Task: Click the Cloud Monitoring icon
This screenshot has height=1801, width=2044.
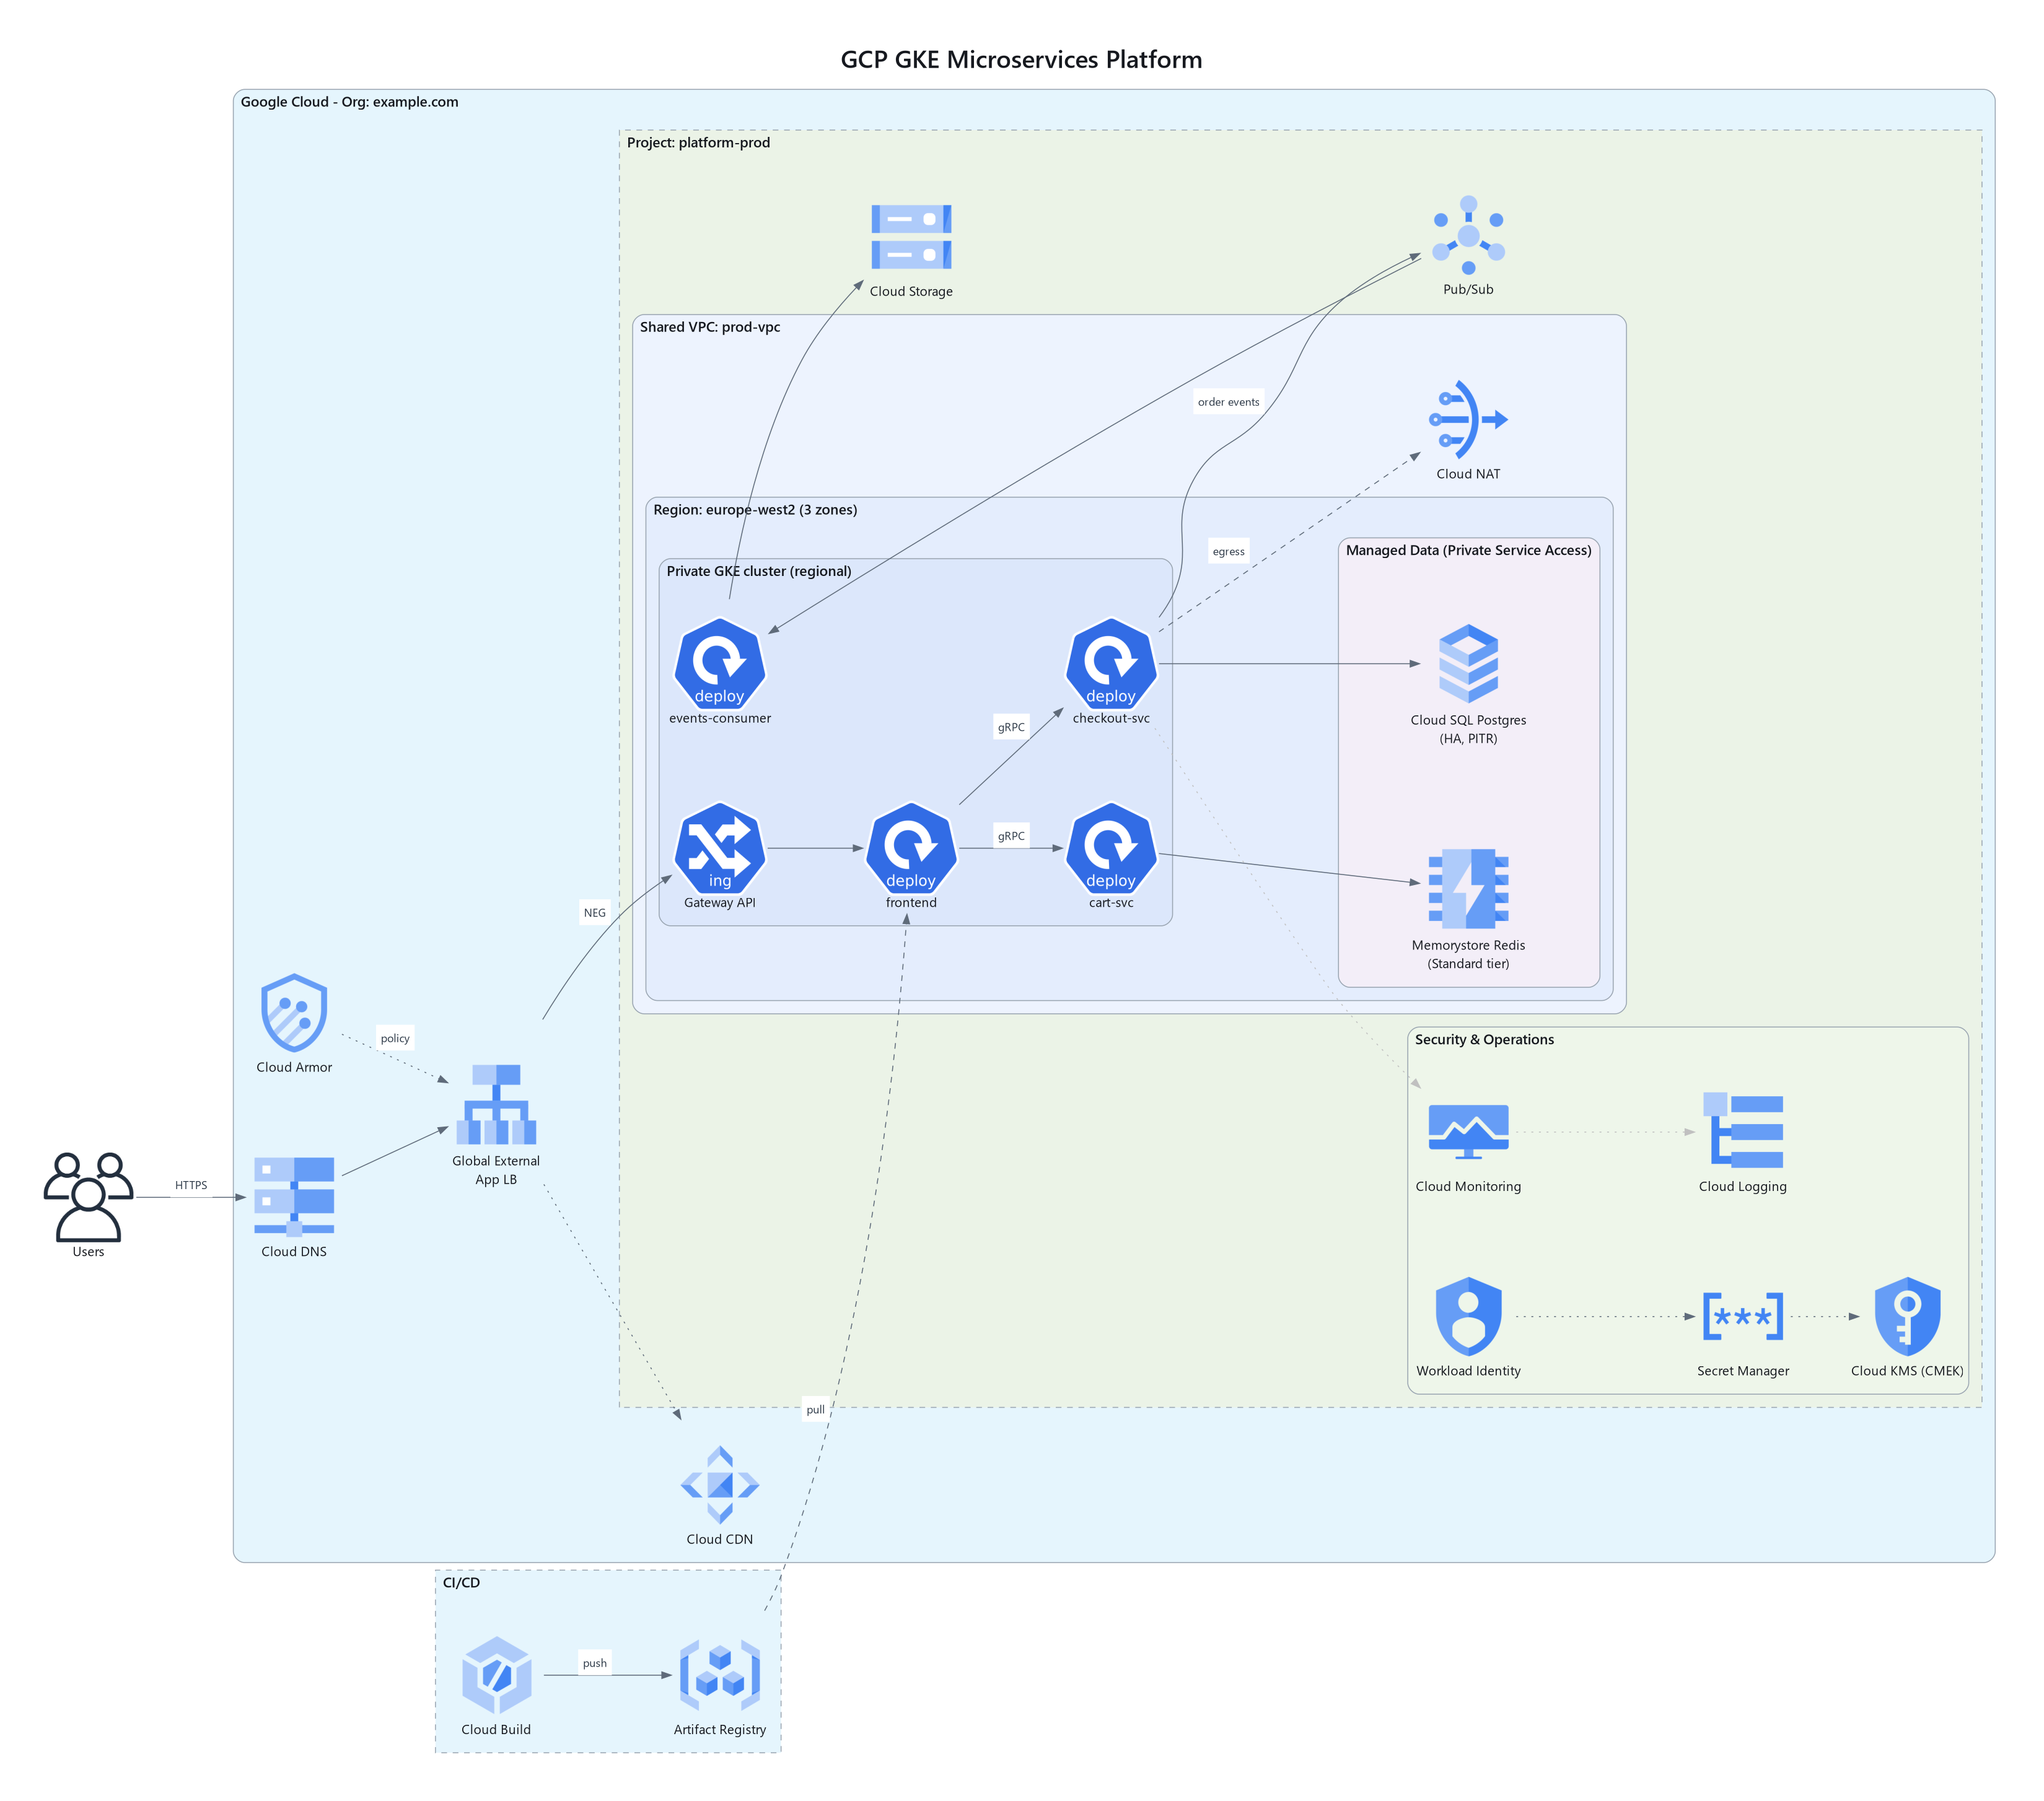Action: 1468,1132
